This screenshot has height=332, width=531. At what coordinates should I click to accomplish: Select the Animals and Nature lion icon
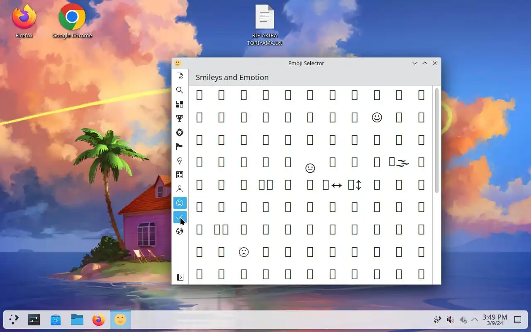tap(180, 132)
